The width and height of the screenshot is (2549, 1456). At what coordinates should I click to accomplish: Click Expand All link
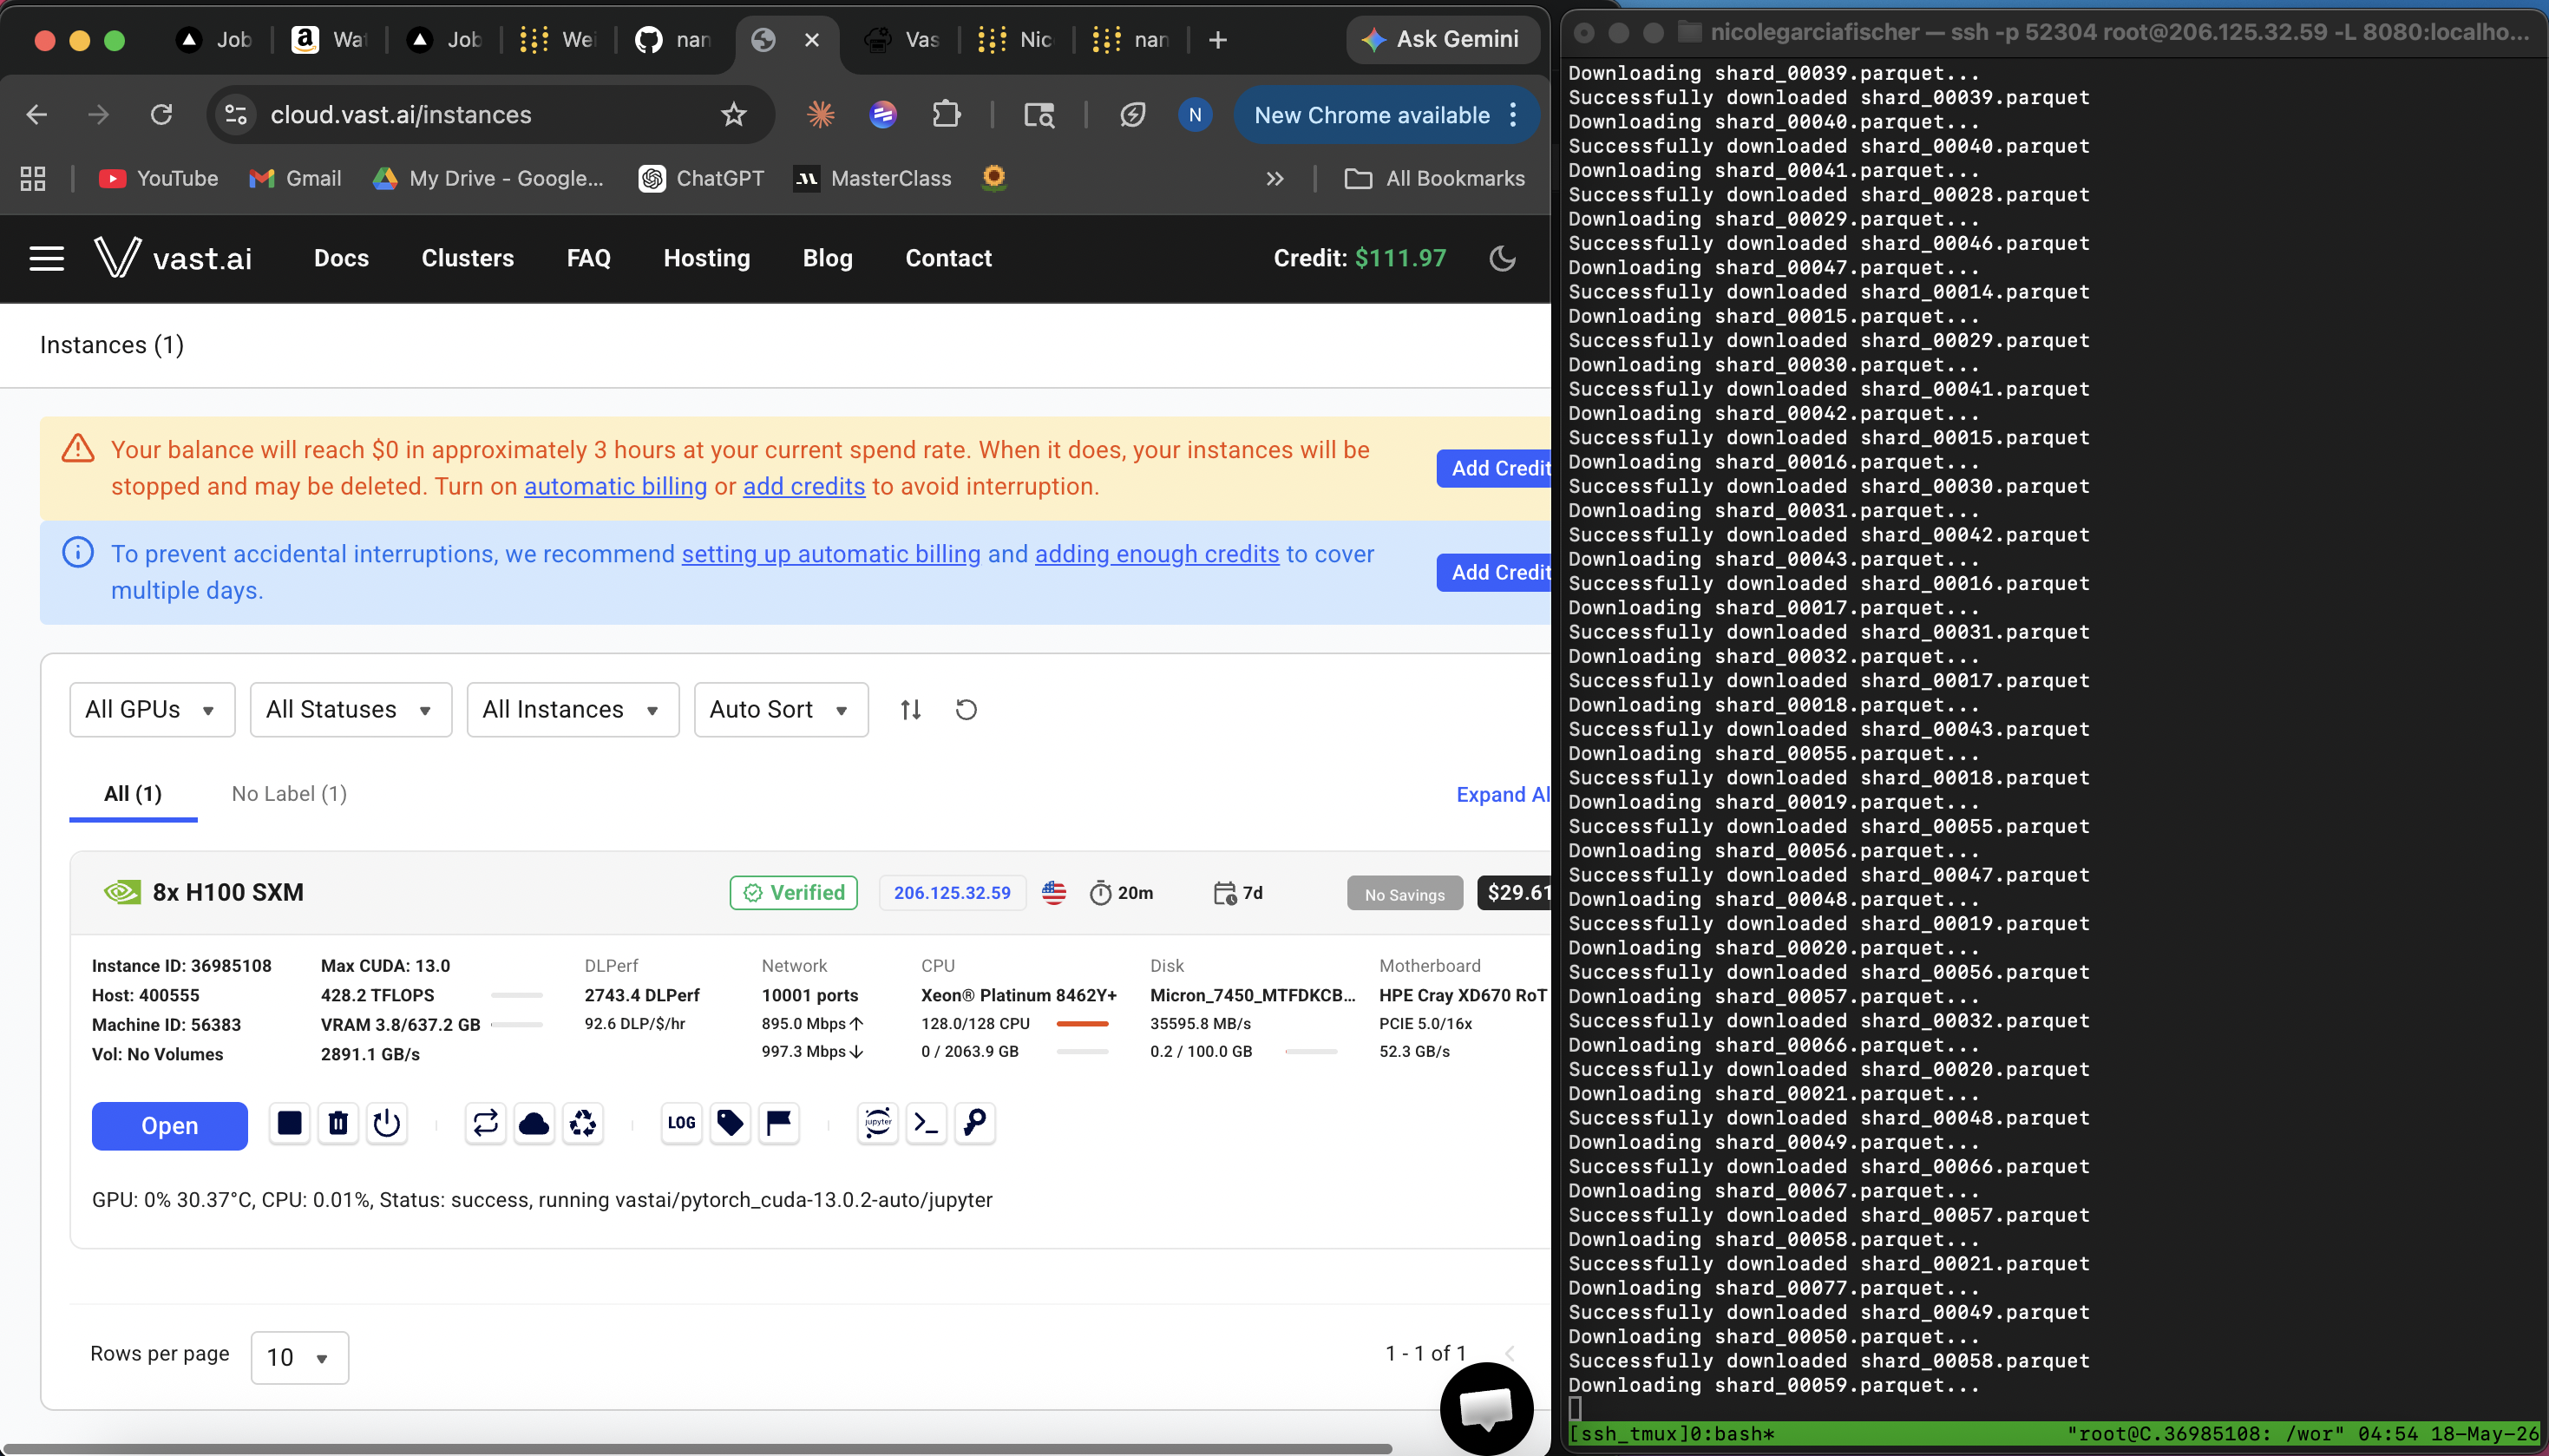pyautogui.click(x=1504, y=795)
